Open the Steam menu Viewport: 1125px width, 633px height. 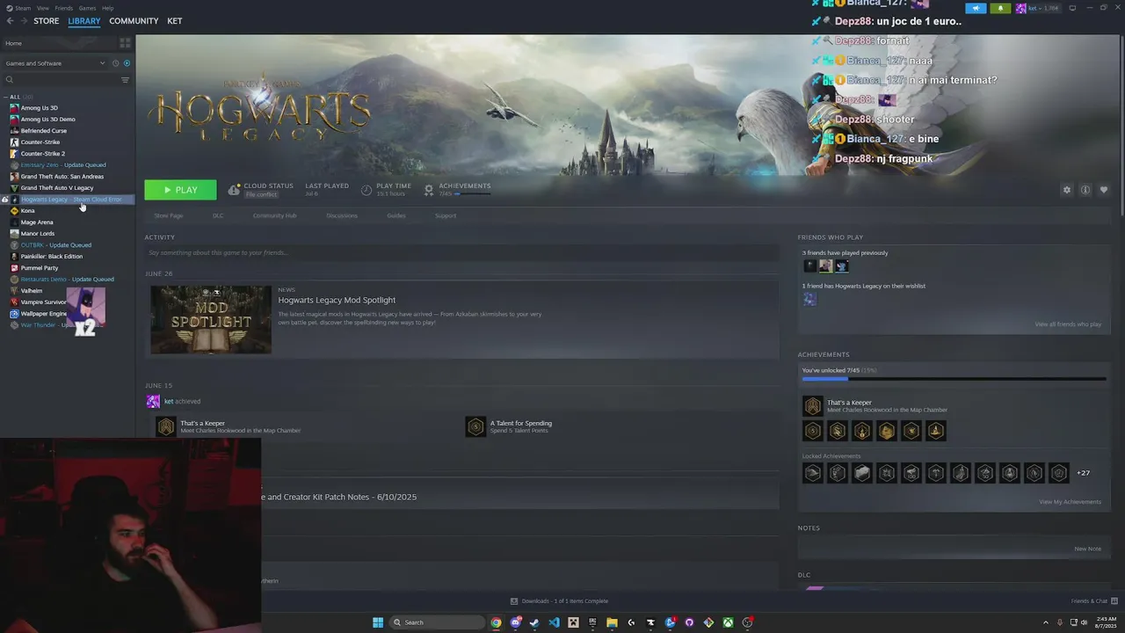point(23,8)
